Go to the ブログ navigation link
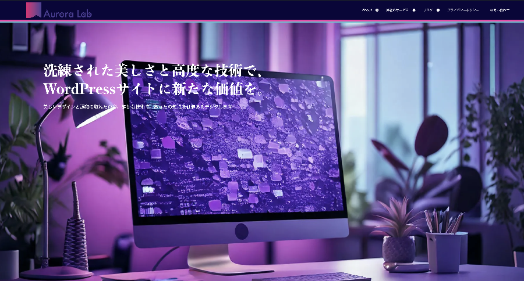 (x=428, y=10)
